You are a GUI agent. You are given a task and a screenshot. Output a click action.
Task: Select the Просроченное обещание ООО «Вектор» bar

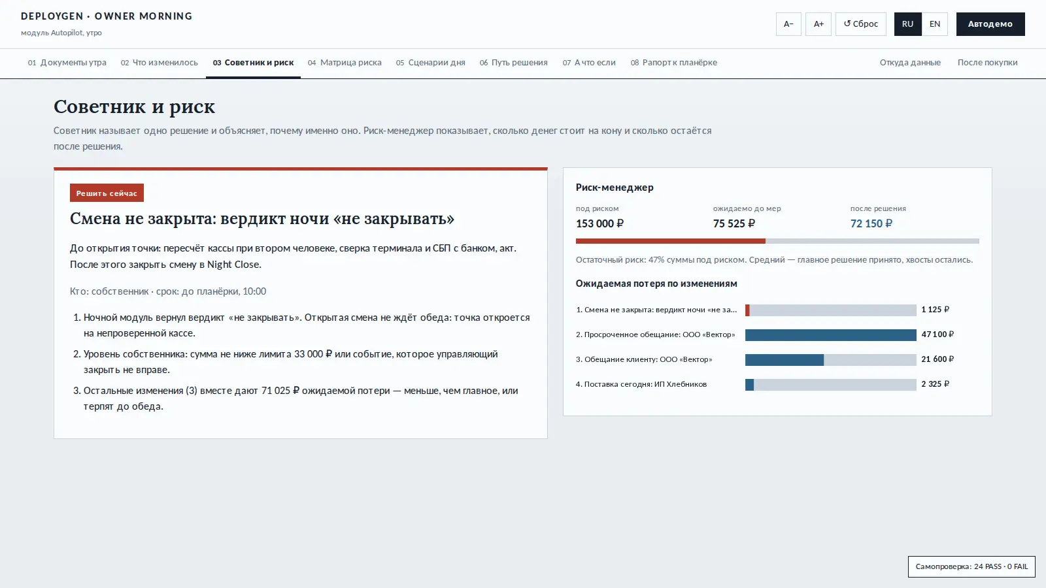tap(830, 335)
